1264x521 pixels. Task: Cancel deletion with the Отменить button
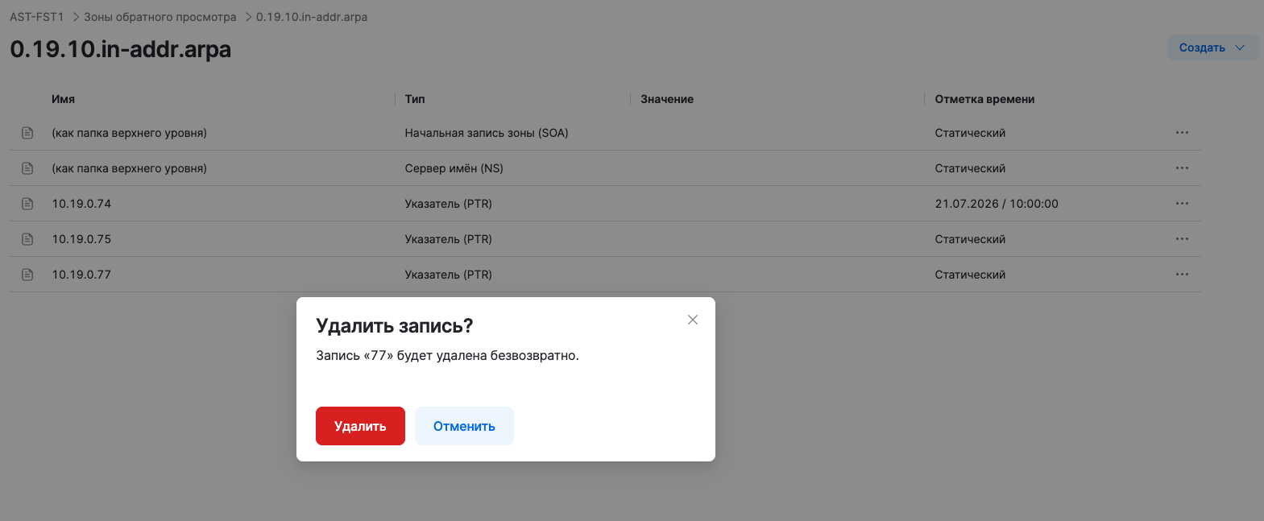(x=464, y=426)
